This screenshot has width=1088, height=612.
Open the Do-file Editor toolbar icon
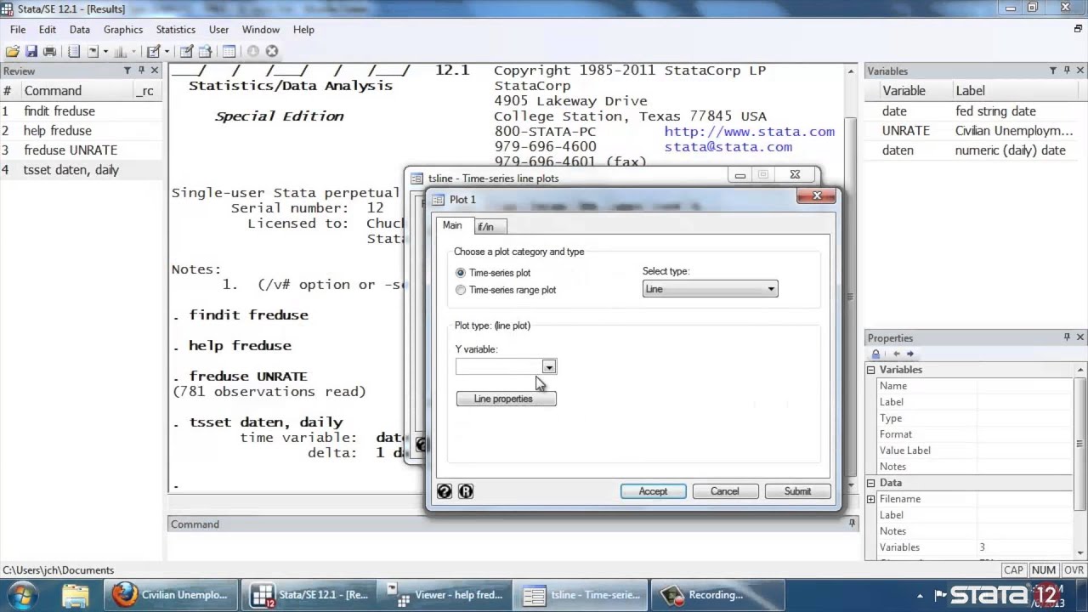[153, 51]
